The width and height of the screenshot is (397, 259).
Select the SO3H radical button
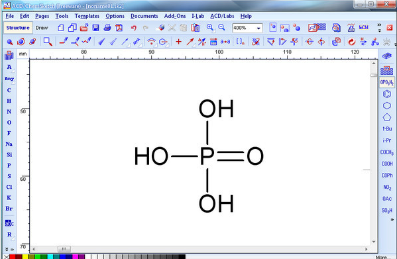coord(387,211)
